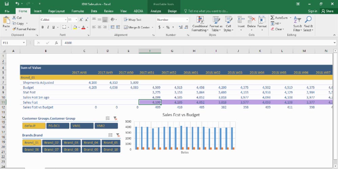This screenshot has width=338, height=169.
Task: Switch to the Page Layout tab
Action: [56, 11]
